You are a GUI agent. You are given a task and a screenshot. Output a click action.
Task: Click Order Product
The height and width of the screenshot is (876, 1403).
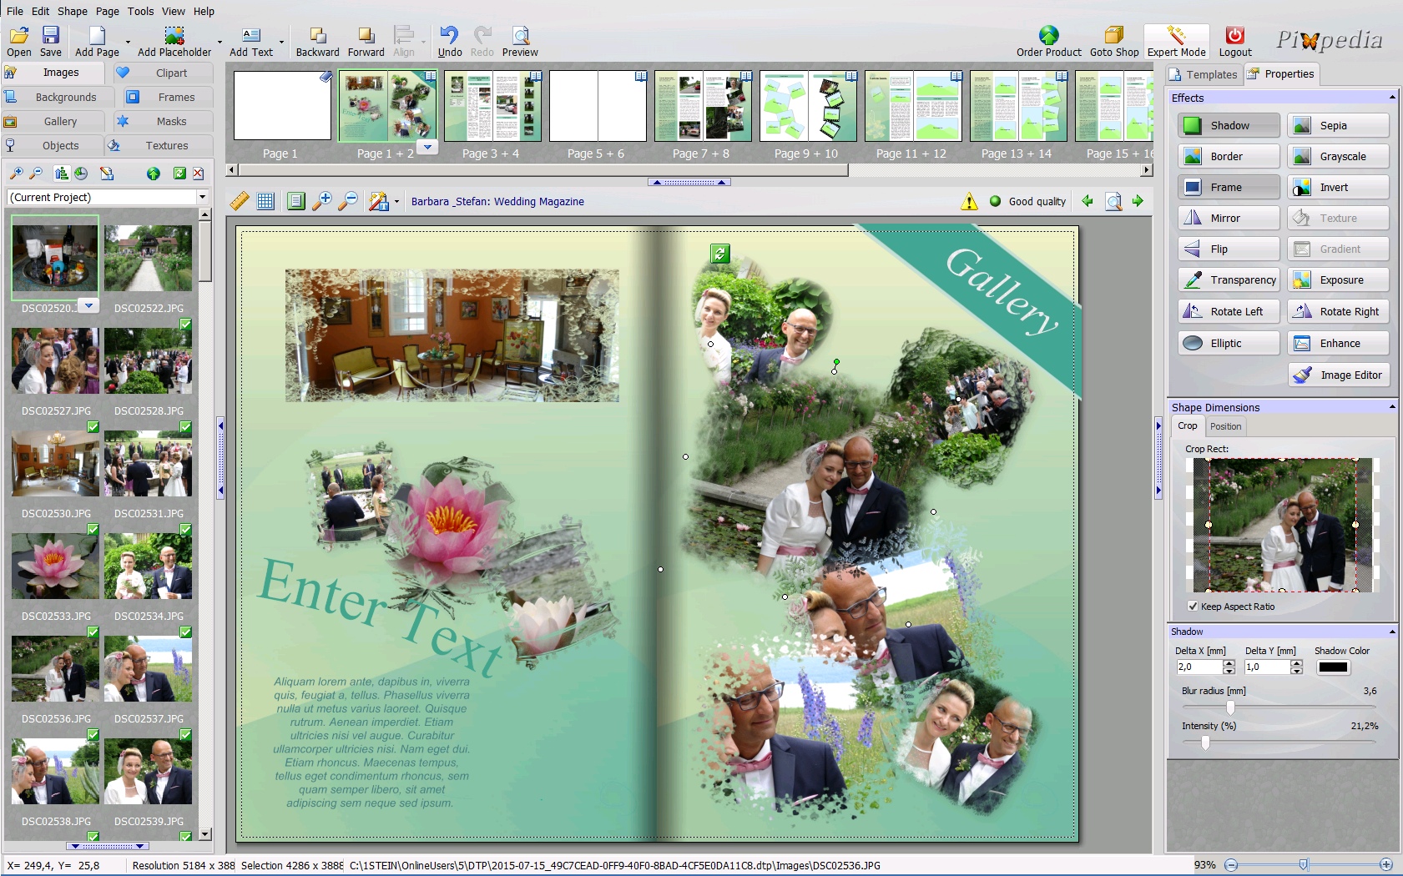(1048, 41)
